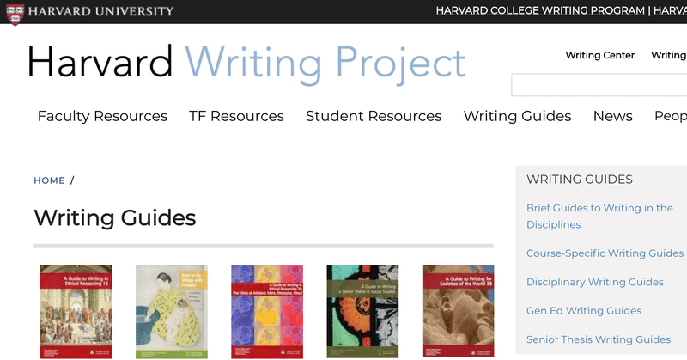The width and height of the screenshot is (687, 360).
Task: Go to the News menu item
Action: tap(612, 116)
